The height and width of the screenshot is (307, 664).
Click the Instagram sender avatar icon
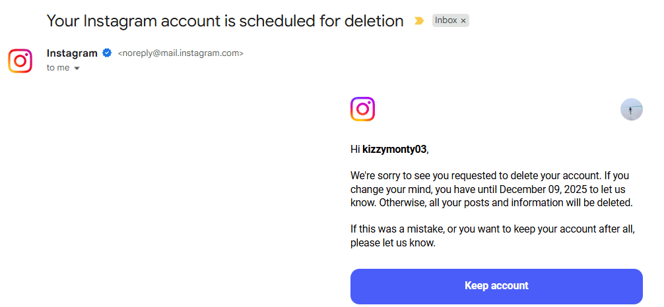point(20,61)
